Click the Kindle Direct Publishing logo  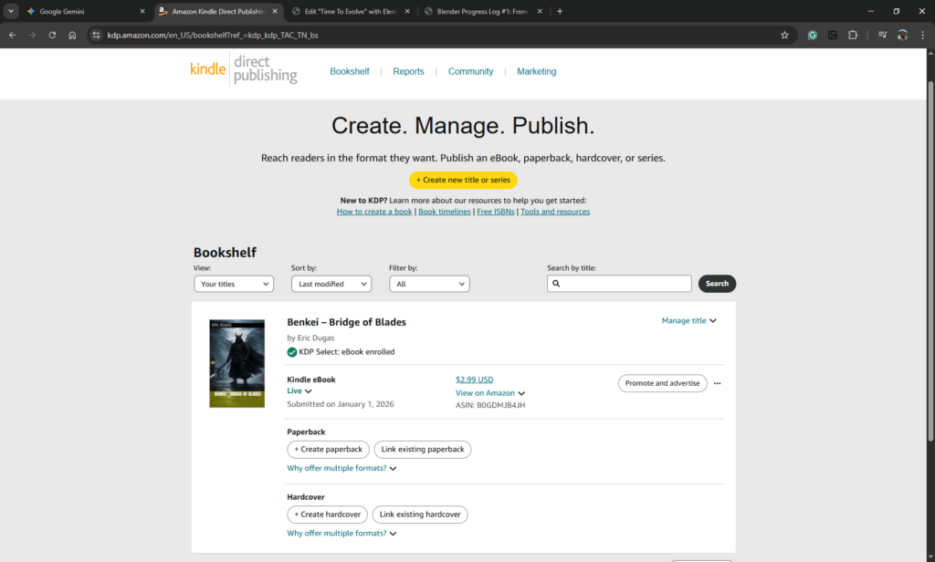pyautogui.click(x=243, y=71)
